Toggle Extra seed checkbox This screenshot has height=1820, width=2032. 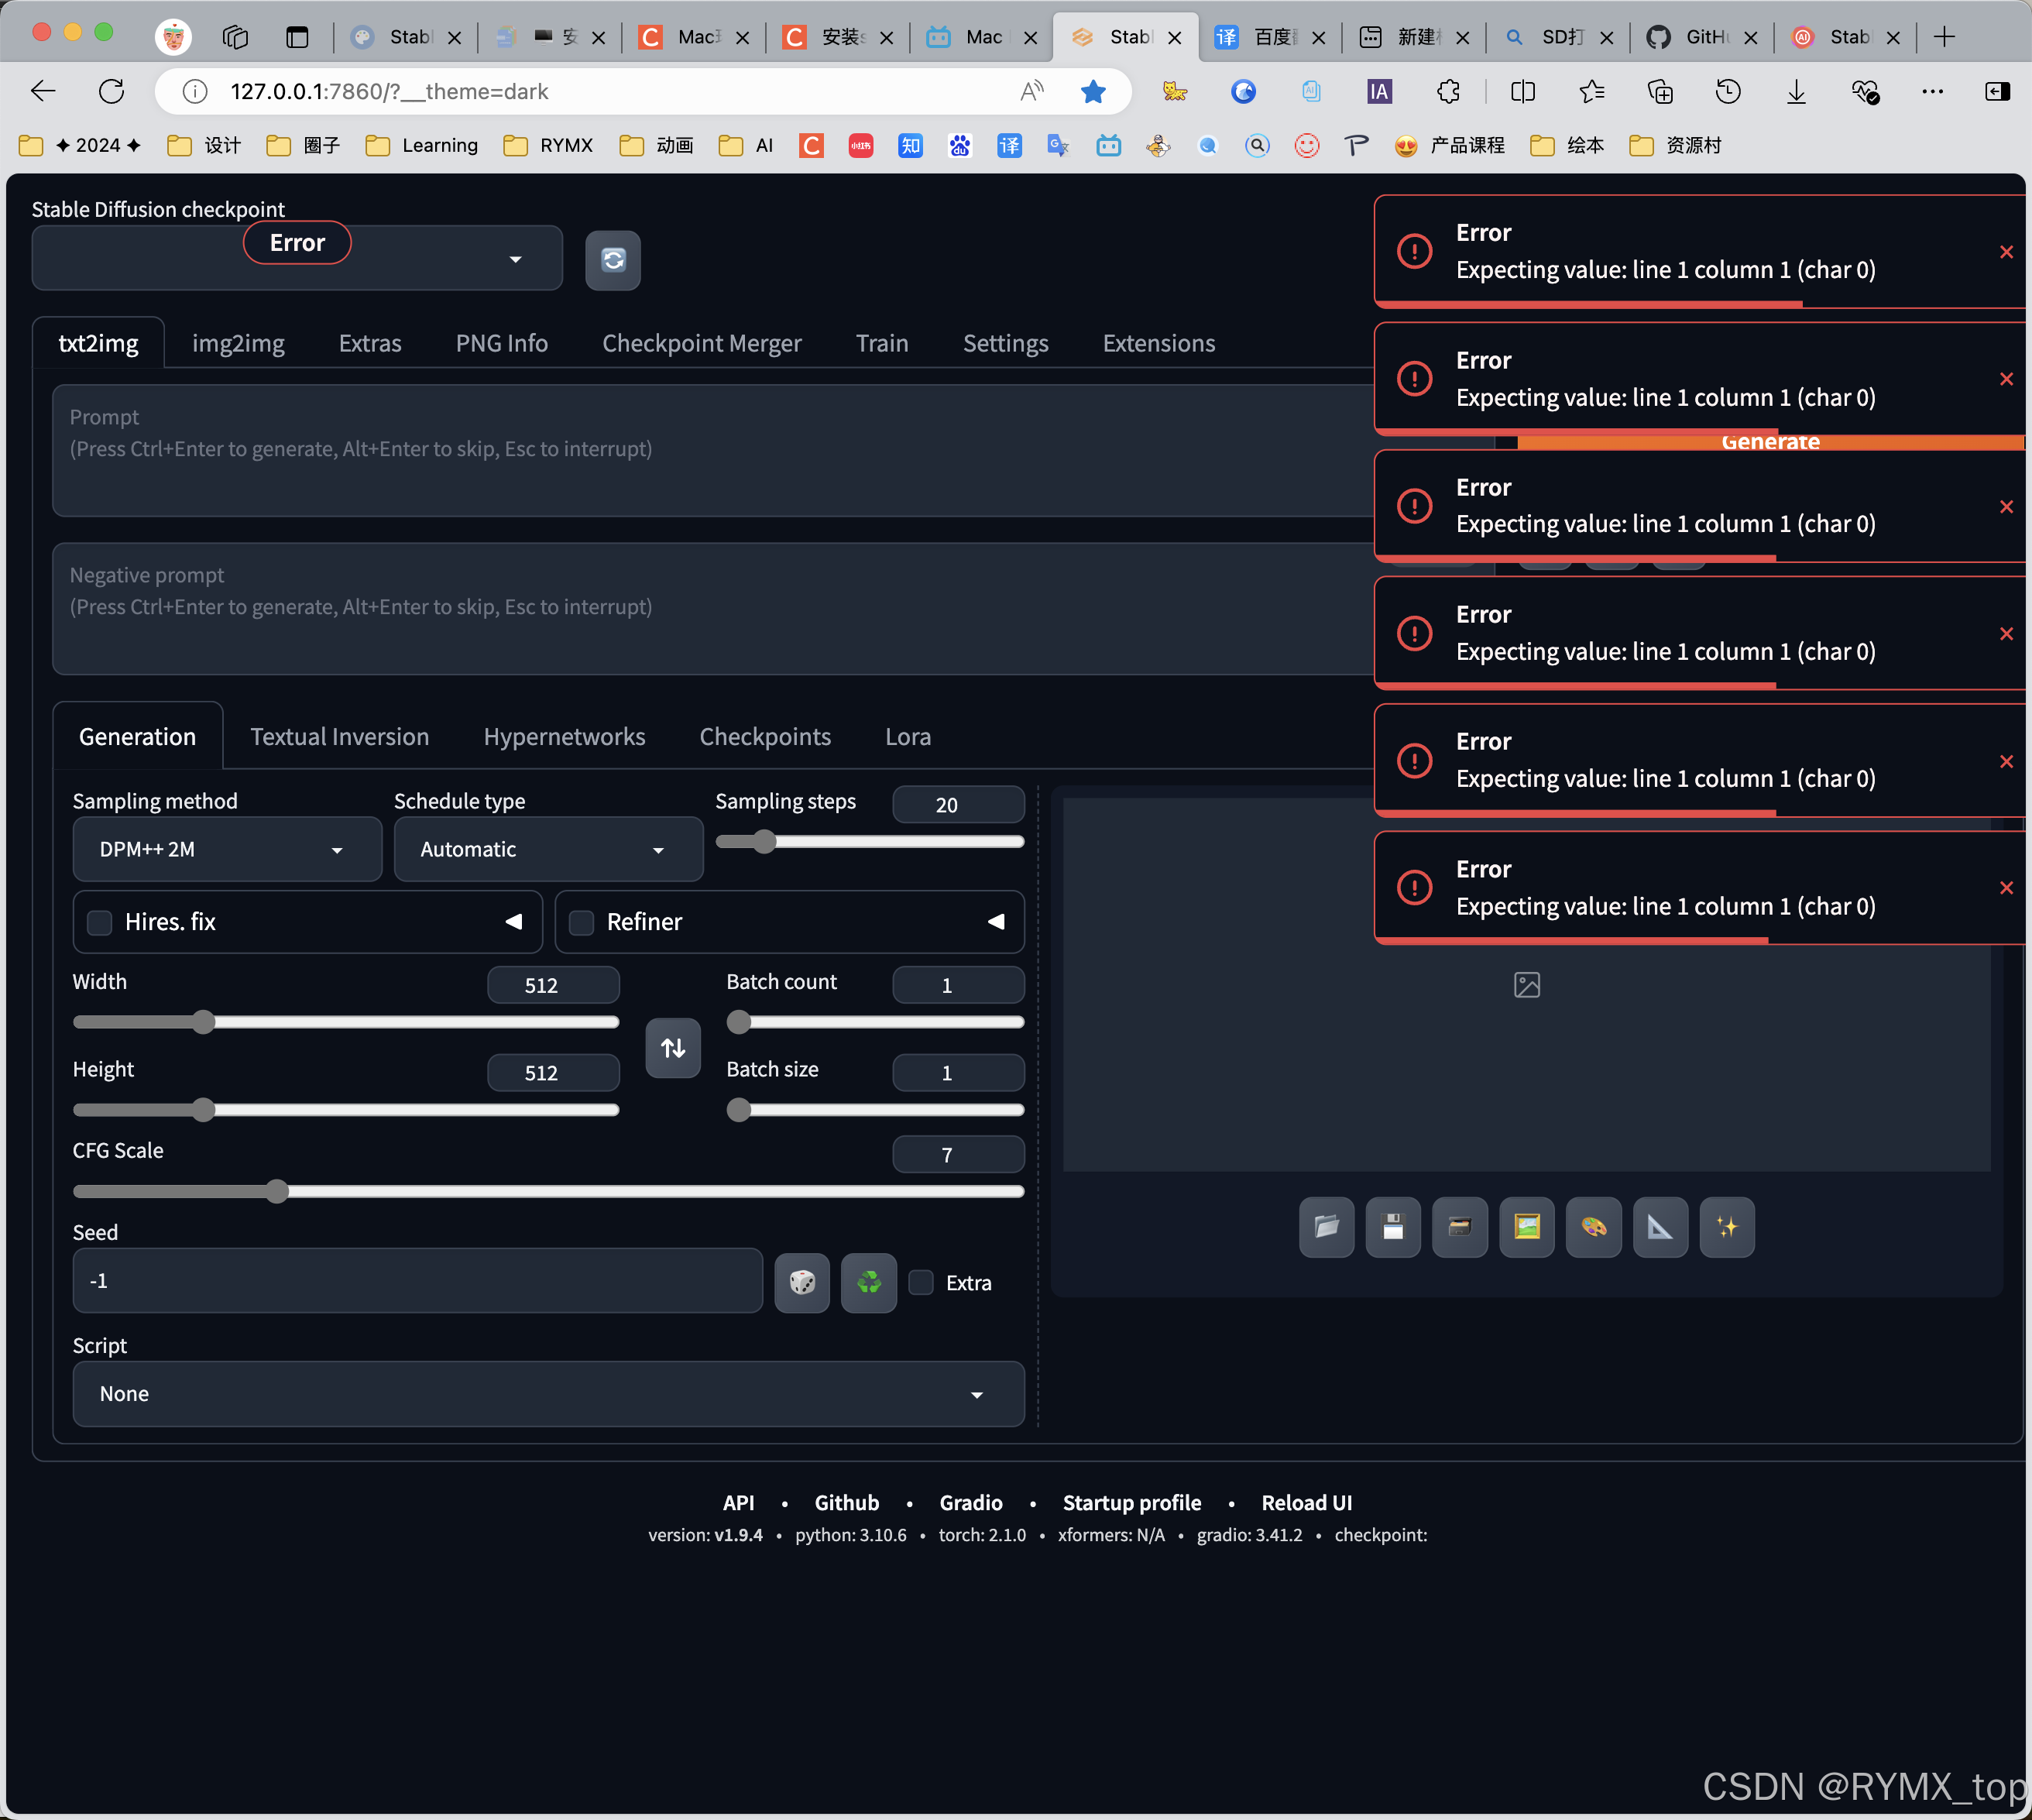[x=921, y=1283]
